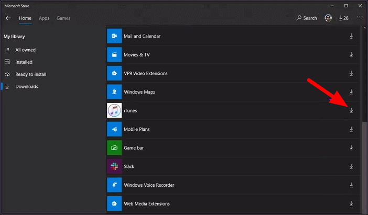368x215 pixels.
Task: Click the Game bar download arrow
Action: click(x=351, y=148)
